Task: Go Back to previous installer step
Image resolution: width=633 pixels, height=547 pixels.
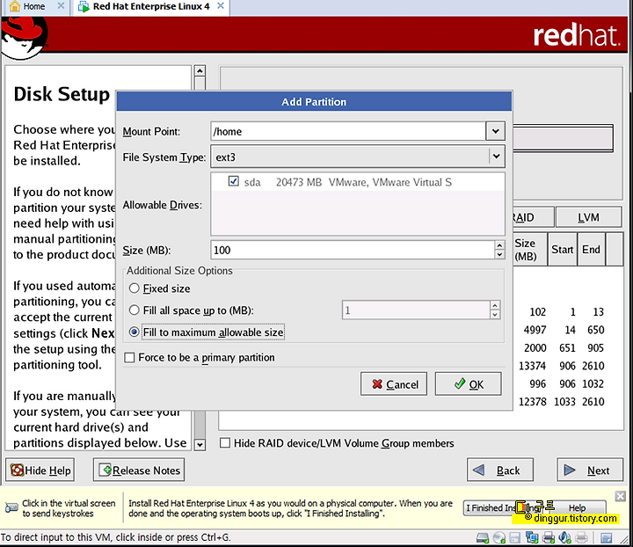Action: [x=500, y=470]
